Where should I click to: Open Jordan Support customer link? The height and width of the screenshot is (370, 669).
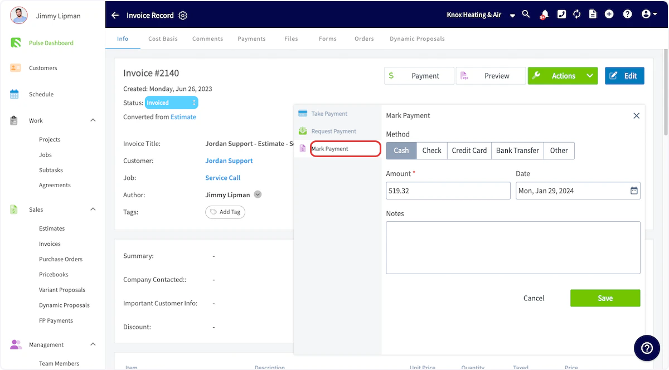coord(229,160)
